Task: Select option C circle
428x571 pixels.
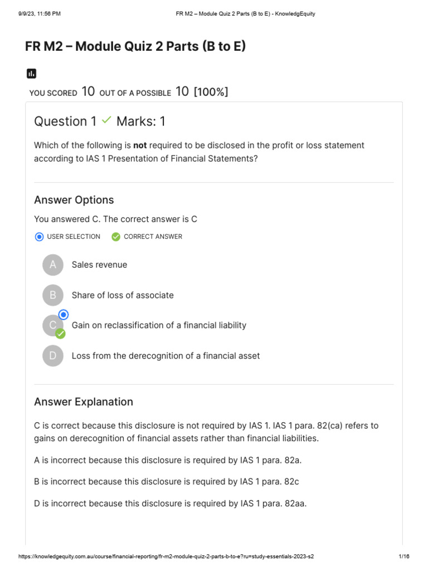Action: coord(53,325)
